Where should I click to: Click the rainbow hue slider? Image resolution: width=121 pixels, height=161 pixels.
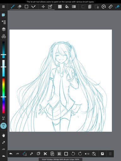click(3, 96)
